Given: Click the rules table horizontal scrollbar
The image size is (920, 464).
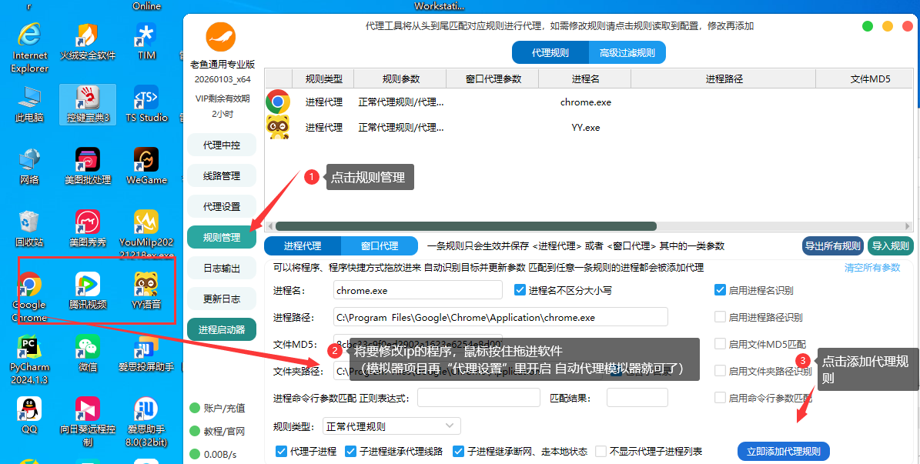Looking at the screenshot, I should coord(465,225).
